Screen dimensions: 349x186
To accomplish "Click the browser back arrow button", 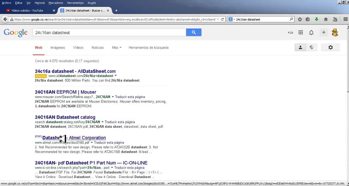I will [5, 19].
